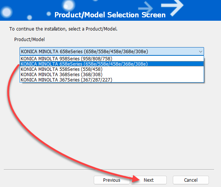The width and height of the screenshot is (221, 187).
Task: Choose the highlighted 658eSeries list entry
Action: [x=112, y=64]
